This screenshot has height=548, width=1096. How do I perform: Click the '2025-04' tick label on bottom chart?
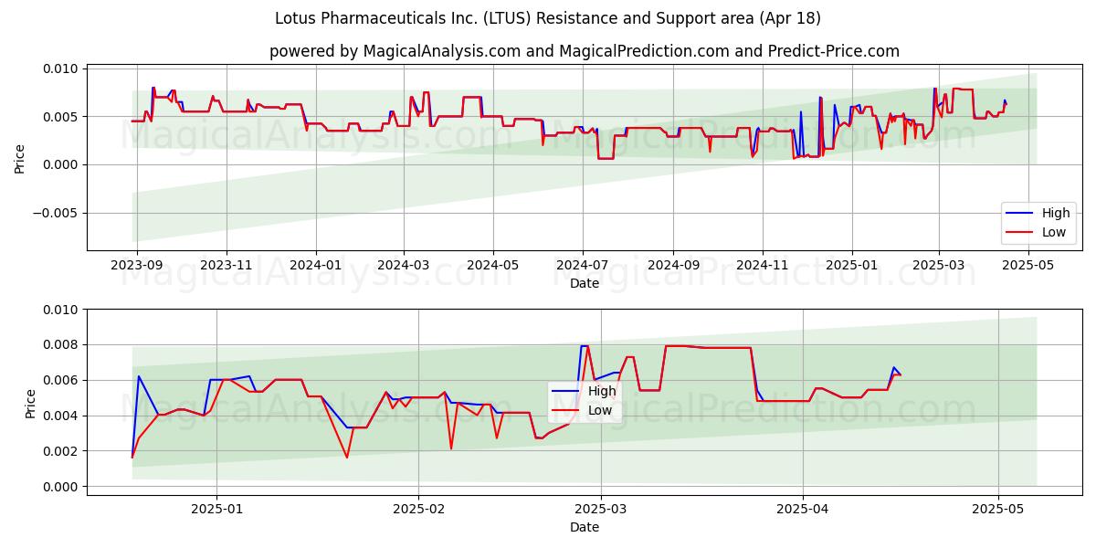803,509
